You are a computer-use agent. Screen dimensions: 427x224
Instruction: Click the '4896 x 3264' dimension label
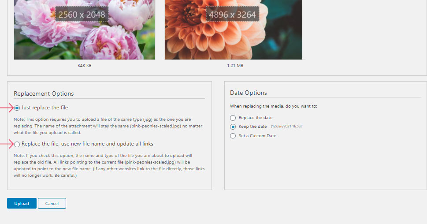232,14
